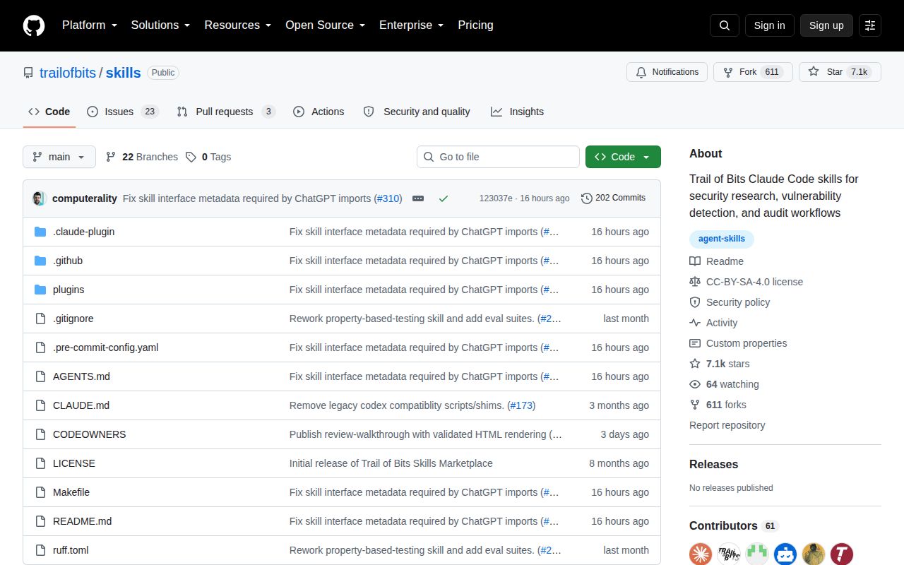
Task: Open pull request #310 link in header
Action: pos(388,198)
